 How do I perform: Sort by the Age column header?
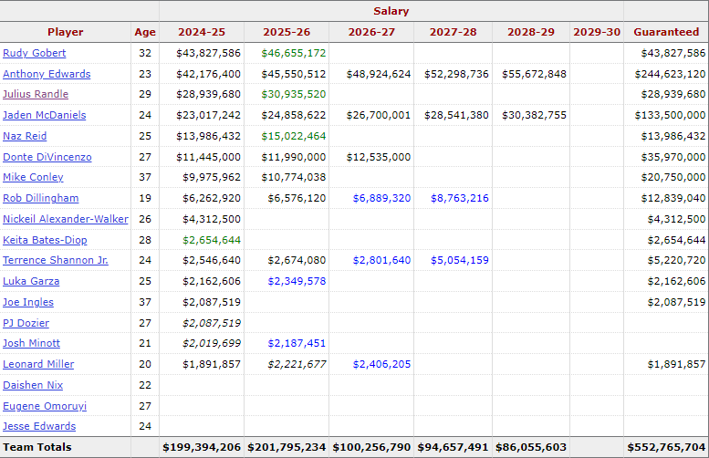click(145, 32)
